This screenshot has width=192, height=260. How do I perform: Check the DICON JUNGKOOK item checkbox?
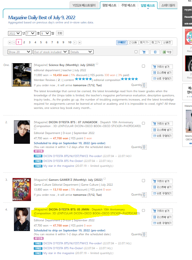[143, 123]
